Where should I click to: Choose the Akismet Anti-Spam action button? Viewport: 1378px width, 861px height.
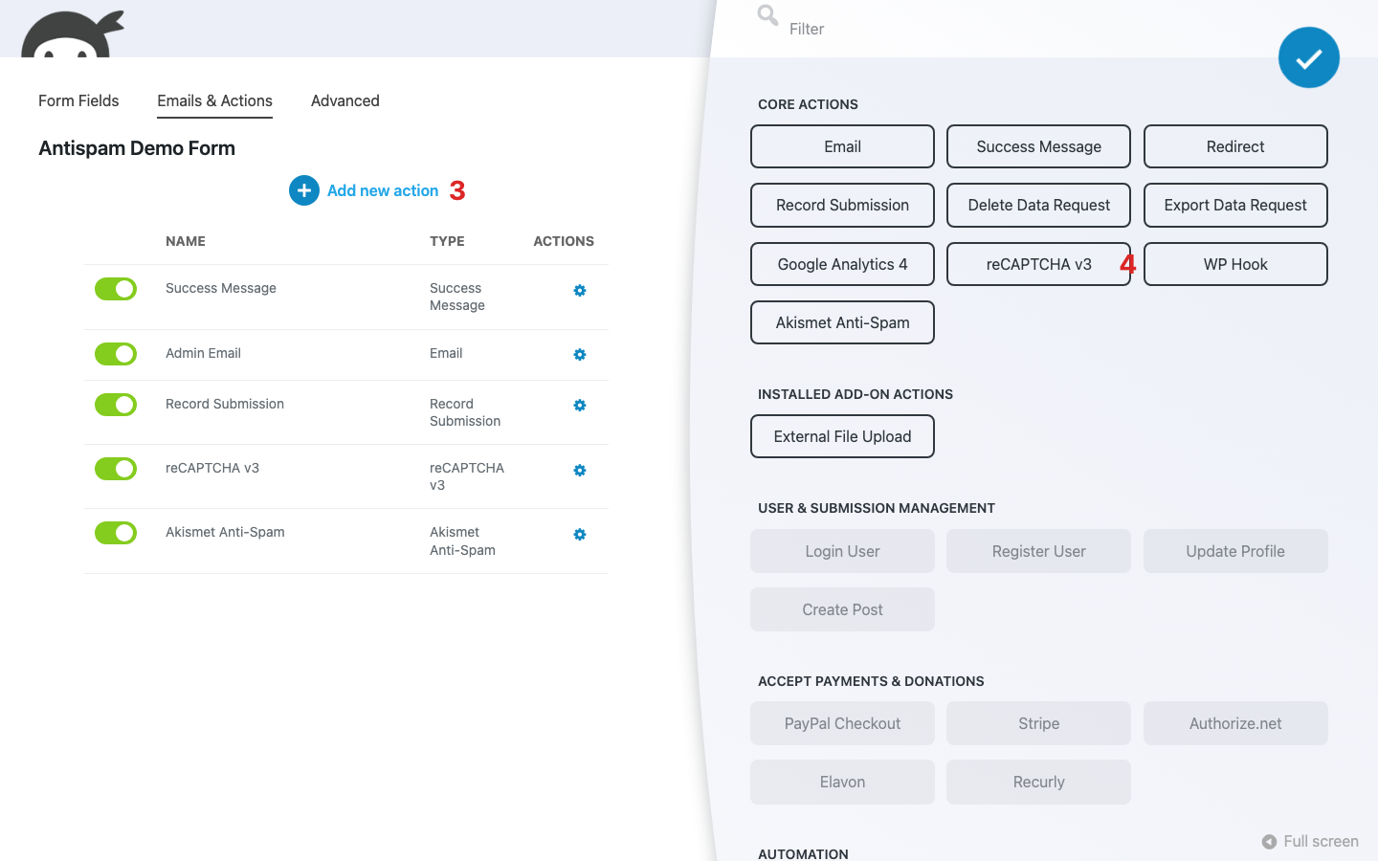(842, 322)
